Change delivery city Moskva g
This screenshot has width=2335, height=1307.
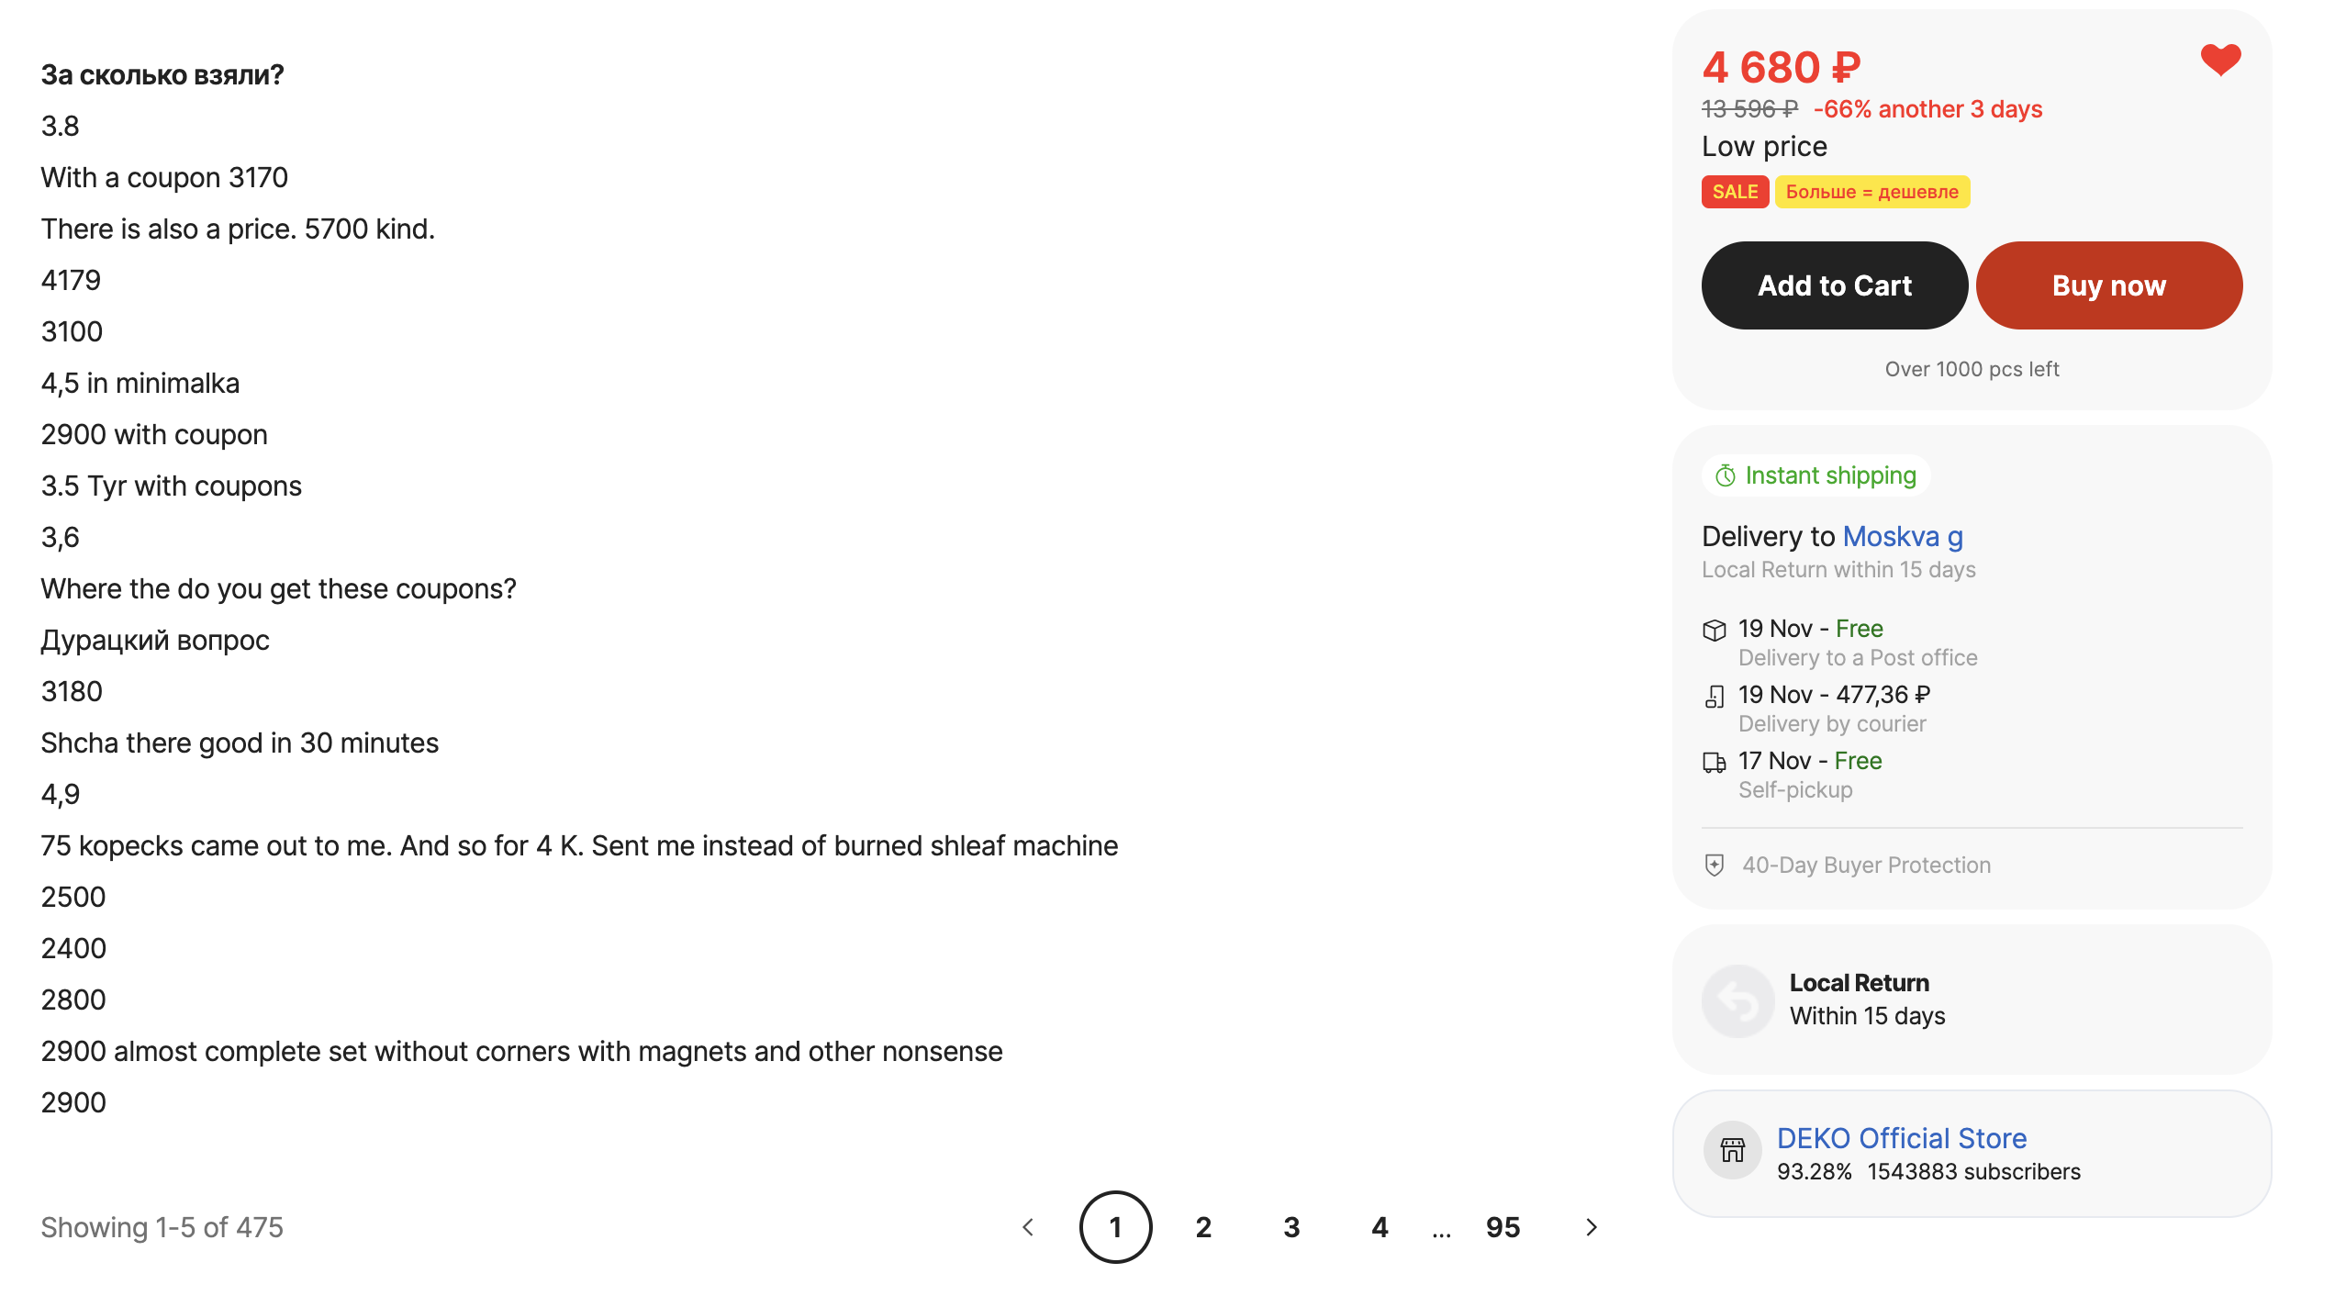1903,536
